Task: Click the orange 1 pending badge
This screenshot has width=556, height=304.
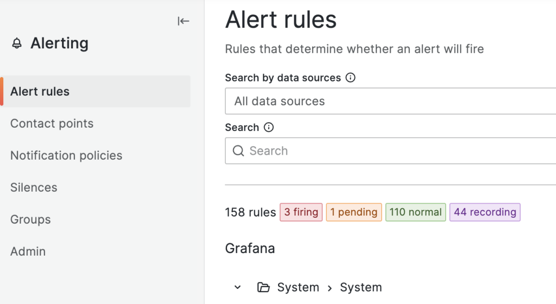Action: (x=353, y=212)
